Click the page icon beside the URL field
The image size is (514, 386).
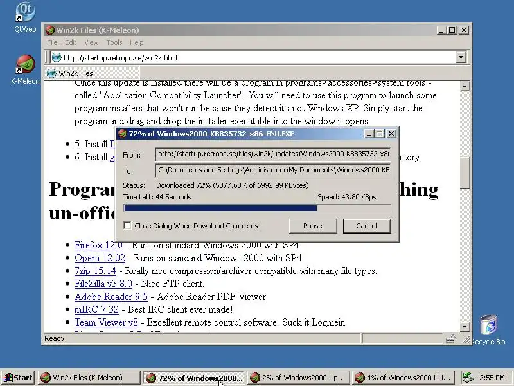click(57, 58)
